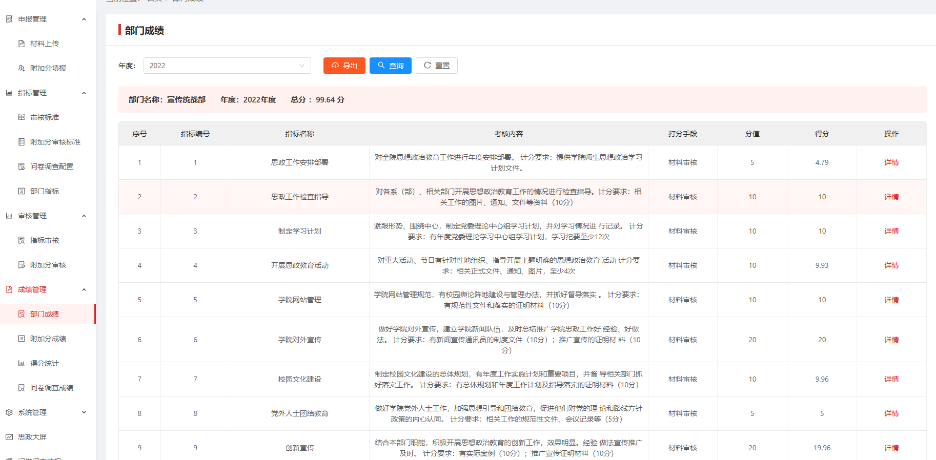Click the magnifier icon on 查询 button

click(x=381, y=66)
